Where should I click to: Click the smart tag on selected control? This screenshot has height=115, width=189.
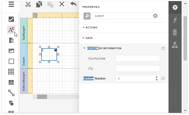(55, 50)
